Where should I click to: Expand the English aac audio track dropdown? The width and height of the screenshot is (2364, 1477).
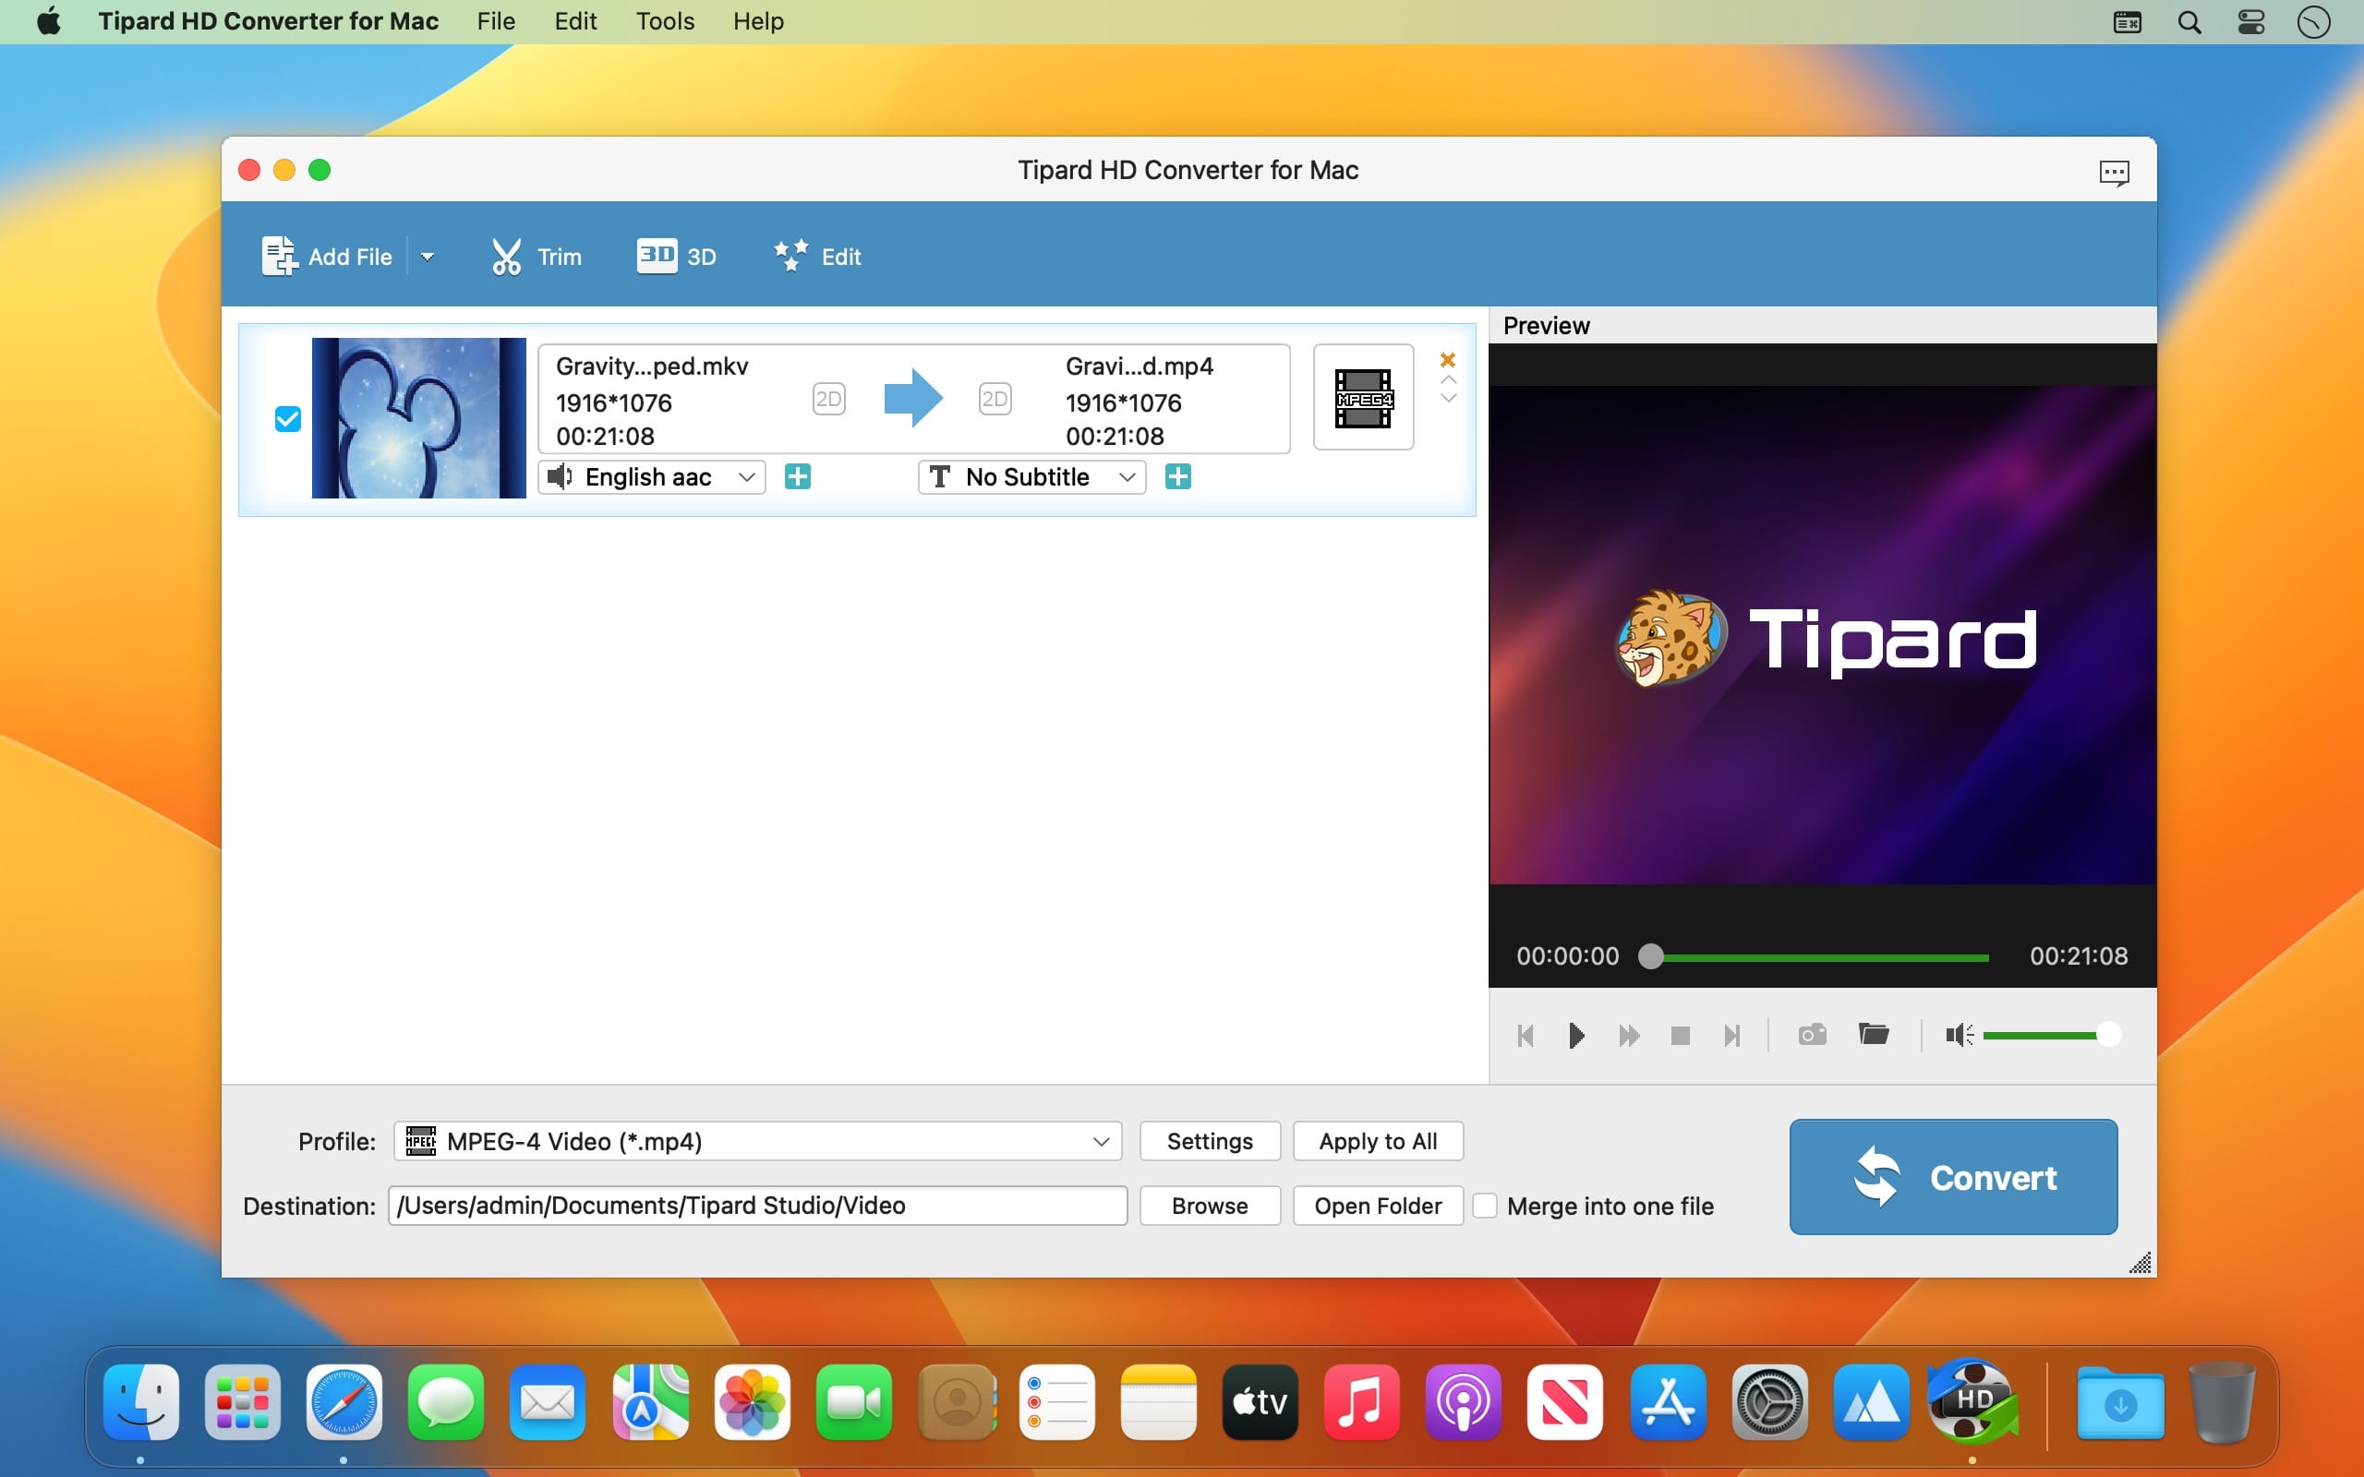(652, 476)
